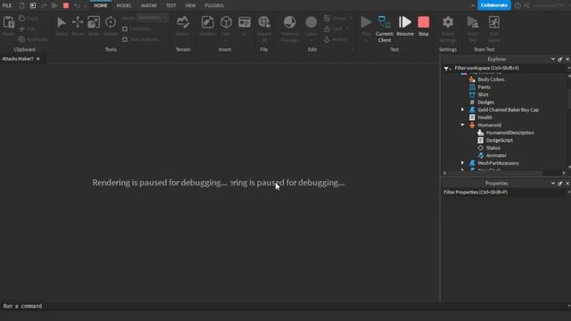
Task: Click the Explorer horizontal scrollbar
Action: 495,173
